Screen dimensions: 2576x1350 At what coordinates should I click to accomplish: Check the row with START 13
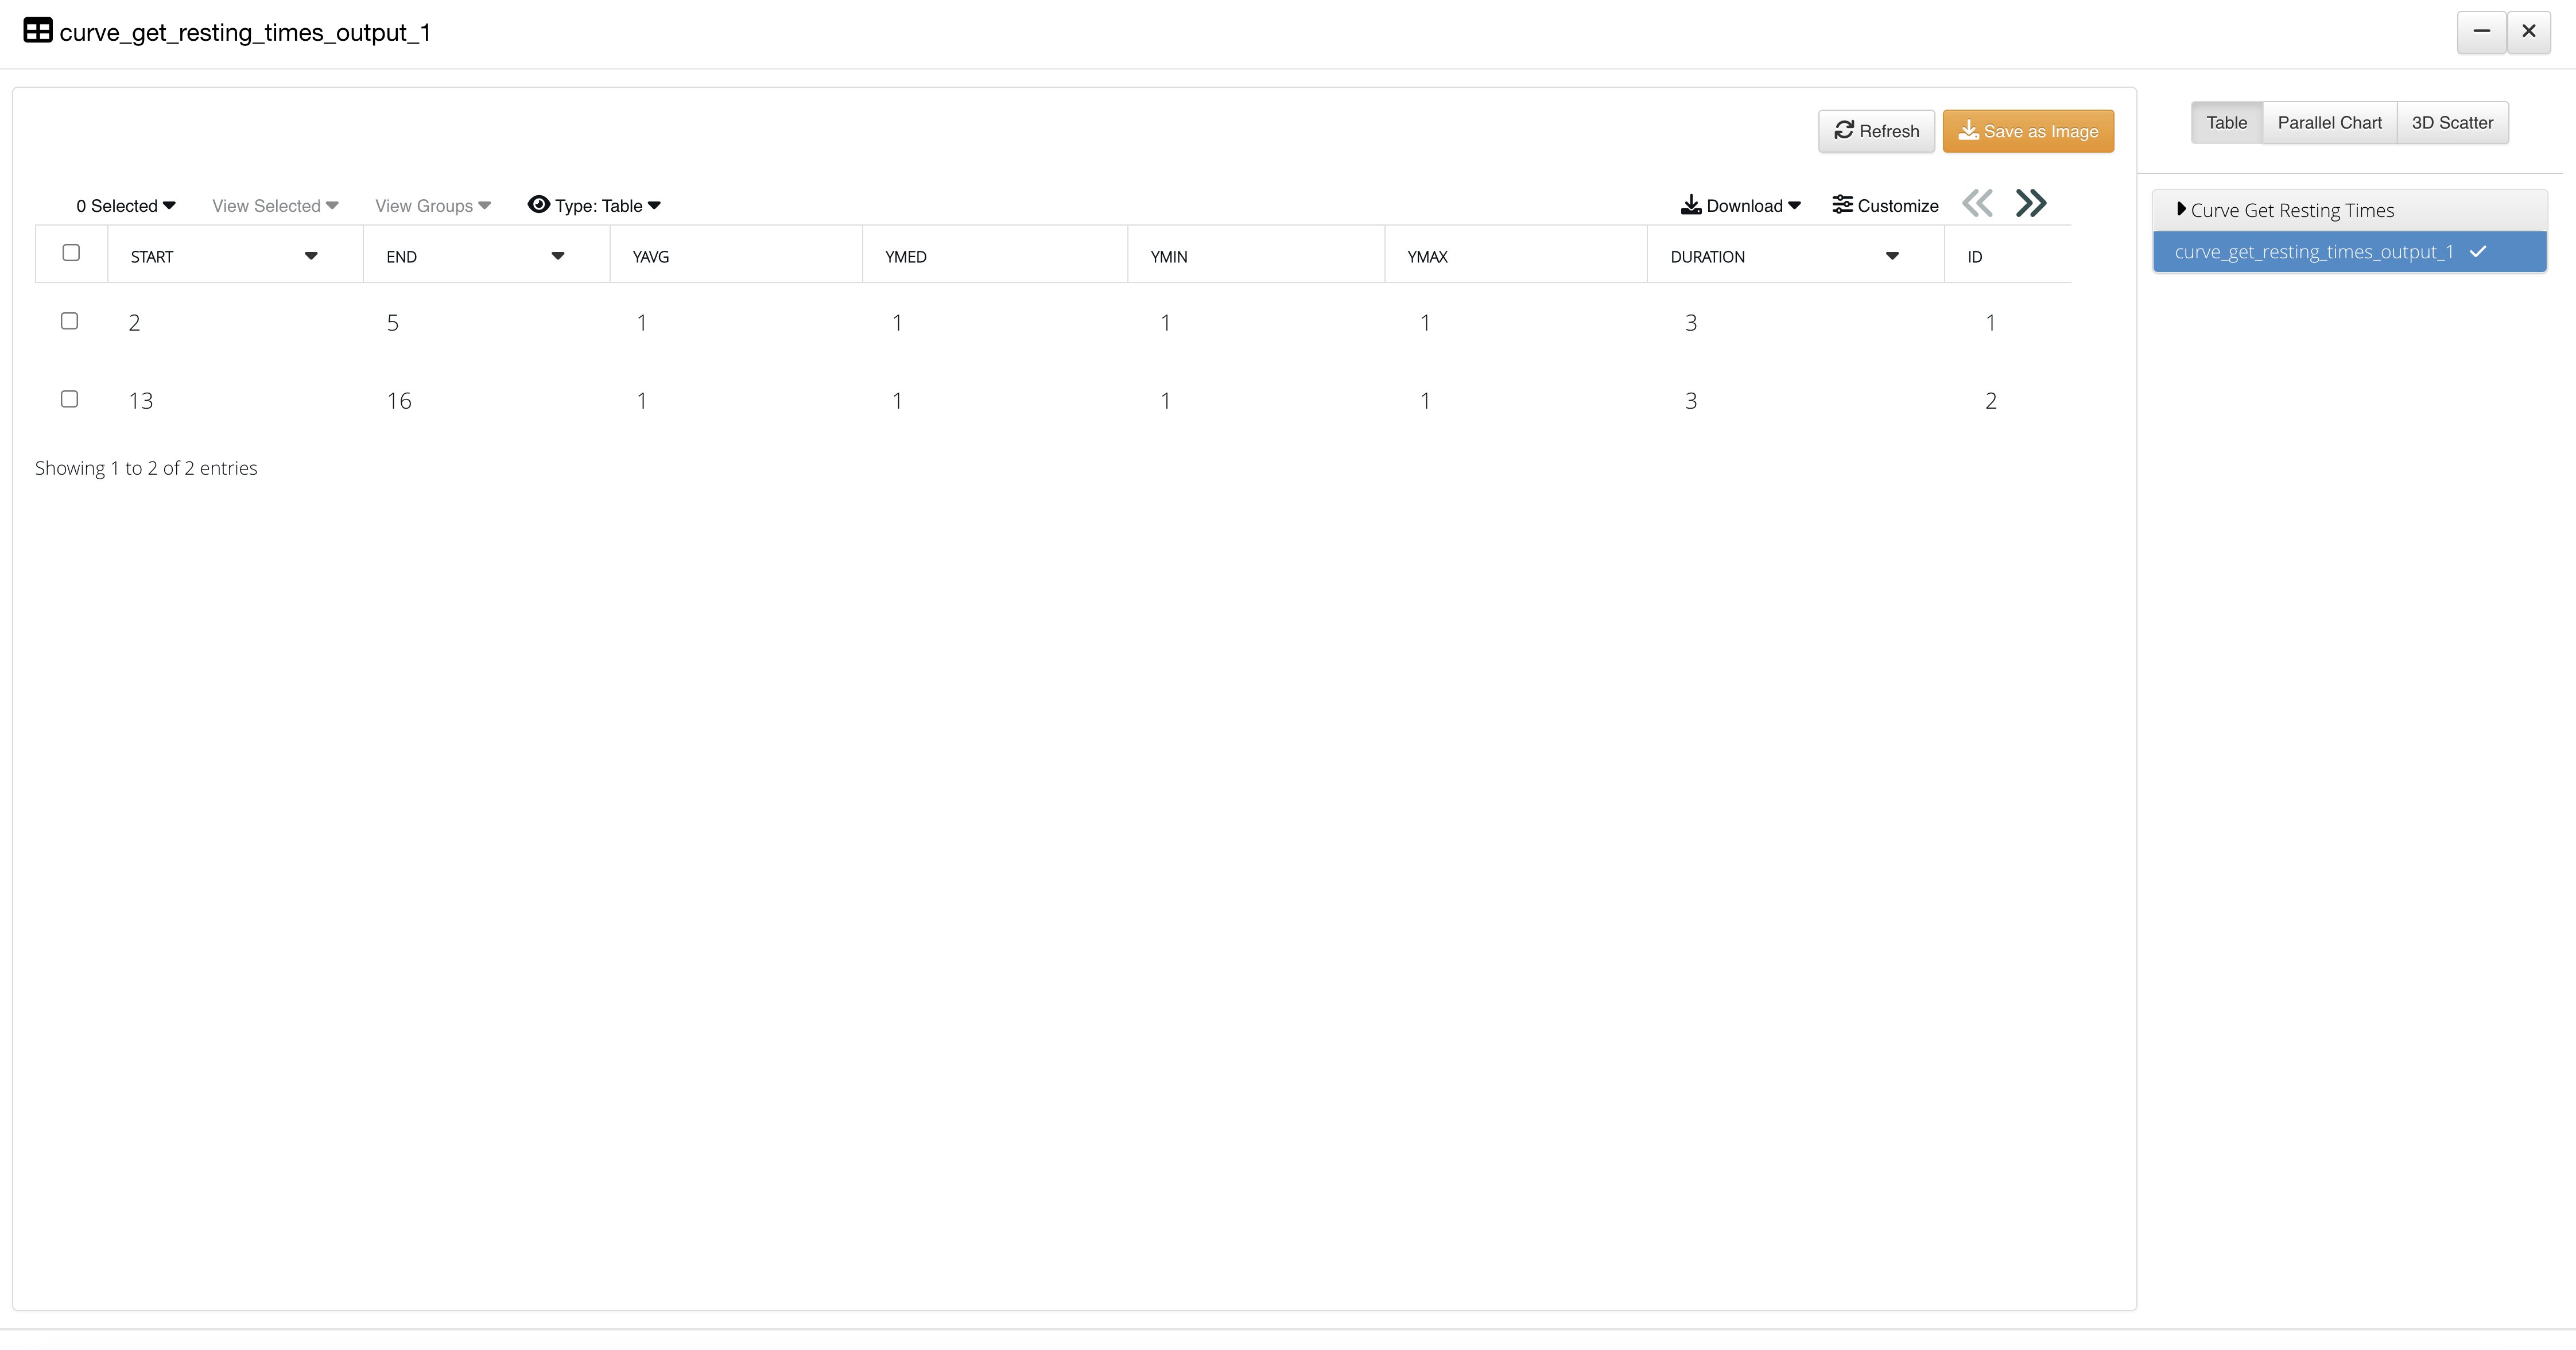pyautogui.click(x=69, y=399)
